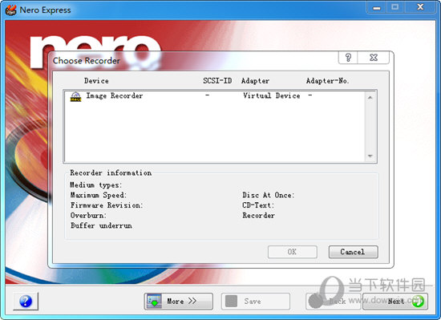The height and width of the screenshot is (320, 441).
Task: Click the grey Save disk icon
Action: [x=232, y=302]
